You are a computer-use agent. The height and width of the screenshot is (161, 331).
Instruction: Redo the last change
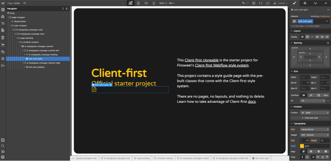click(248, 3)
